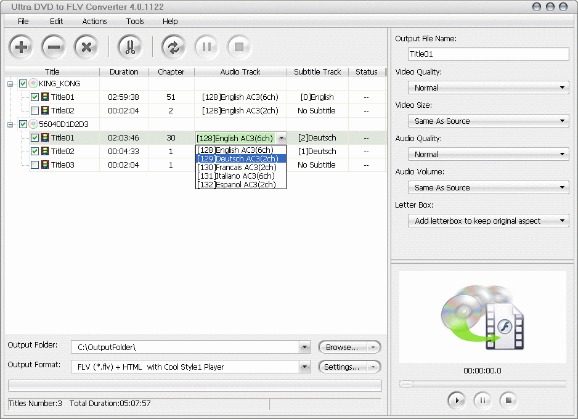Screen dimensions: 578x419
Task: Uncheck the 02:03:46 Title01 checkbox
Action: point(35,138)
